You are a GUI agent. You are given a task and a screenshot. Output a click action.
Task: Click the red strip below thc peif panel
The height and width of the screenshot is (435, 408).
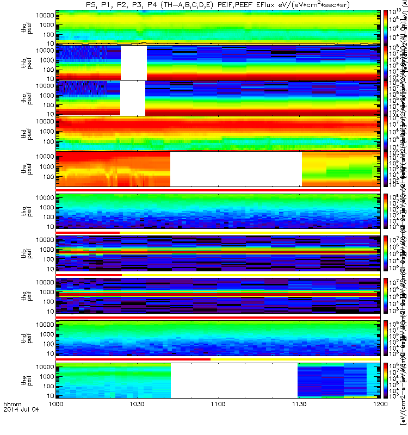click(218, 317)
